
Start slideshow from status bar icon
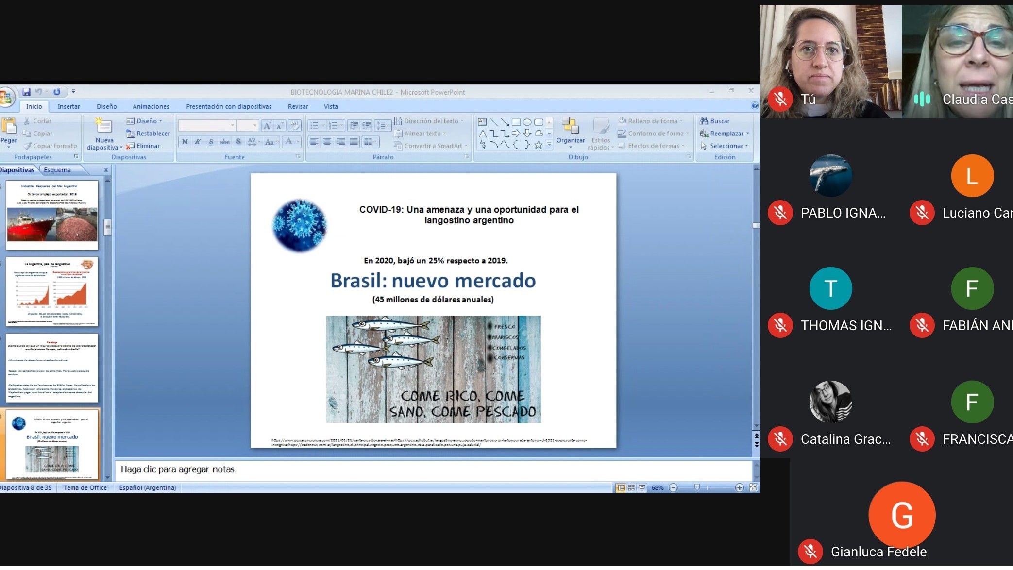(642, 488)
